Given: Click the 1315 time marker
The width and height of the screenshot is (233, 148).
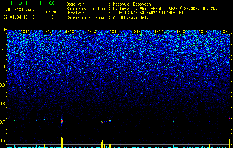Looking at the screenshot, I should tap(114, 32).
